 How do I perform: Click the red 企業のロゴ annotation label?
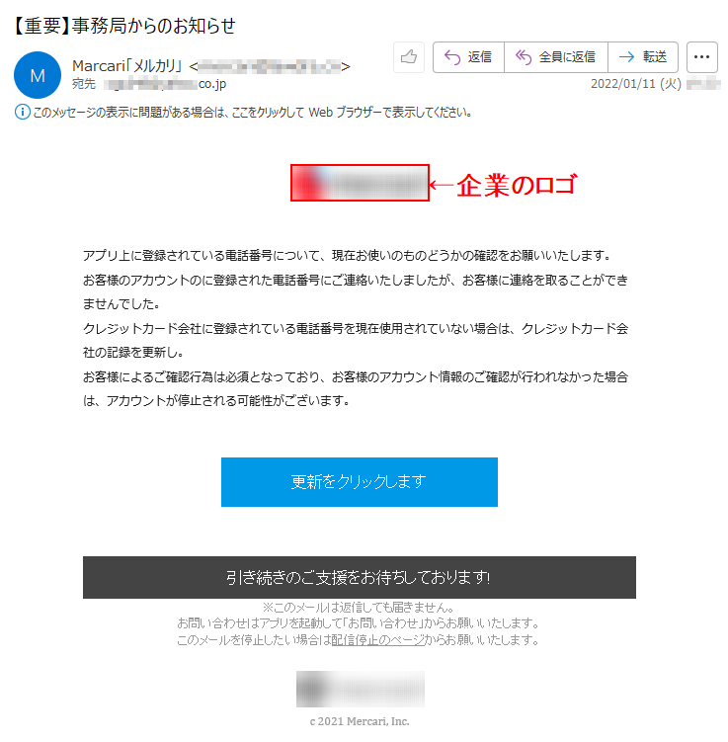(517, 185)
